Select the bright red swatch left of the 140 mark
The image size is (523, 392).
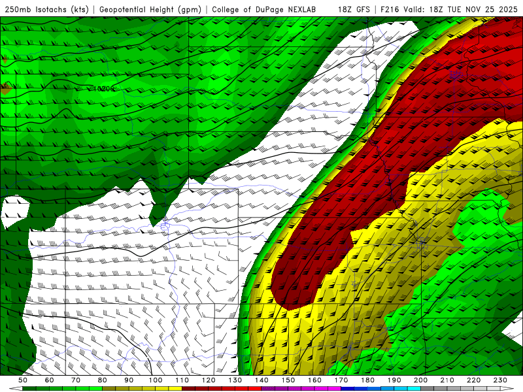point(255,389)
